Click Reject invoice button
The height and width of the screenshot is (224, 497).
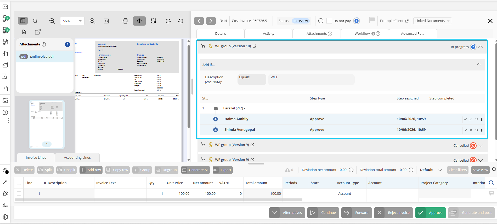pos(393,213)
